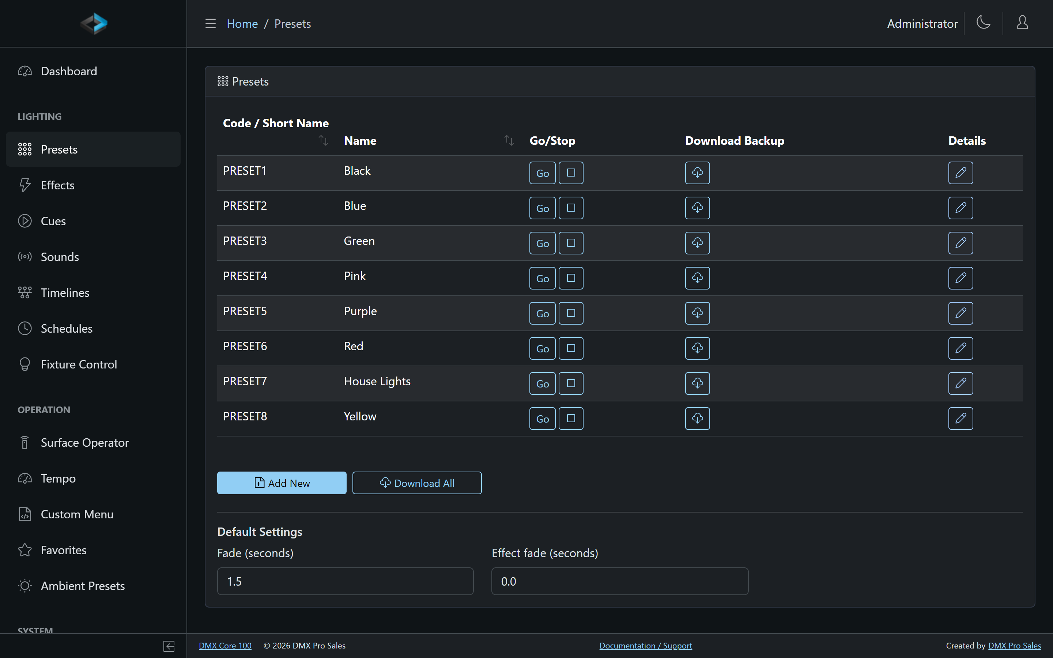Stop the Pink preset
Screen dimensions: 1053x658
571,278
